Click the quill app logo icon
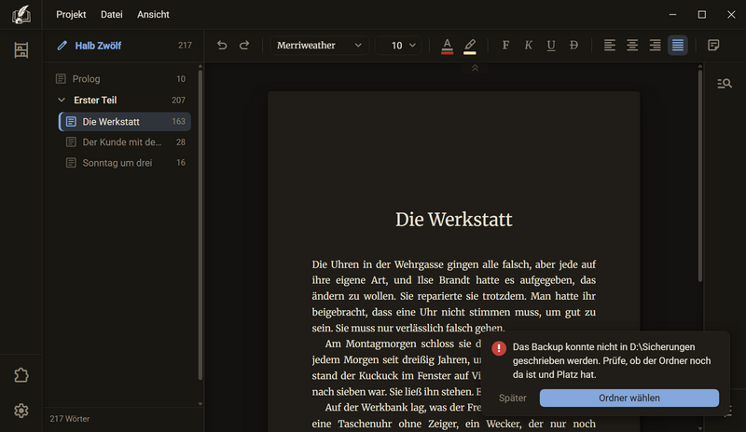Screen dimensions: 746x432 click(21, 15)
